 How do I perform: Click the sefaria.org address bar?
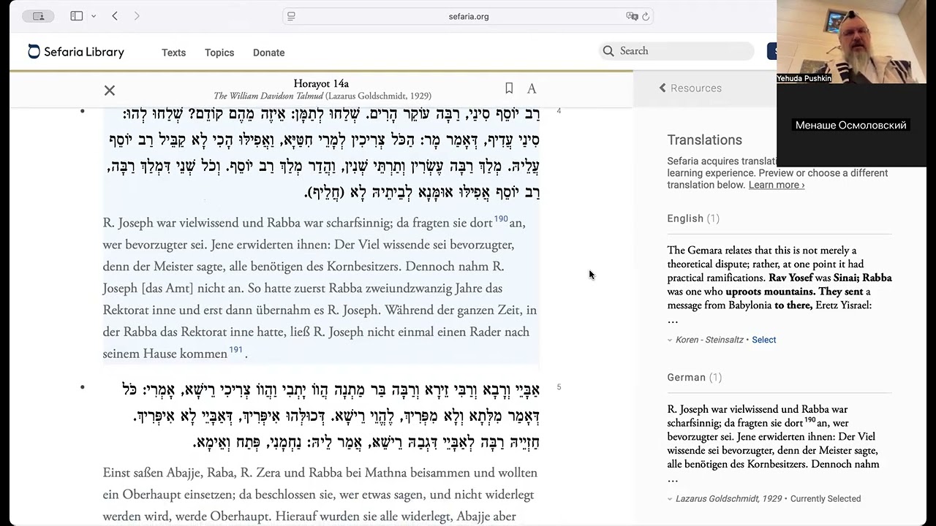click(x=468, y=16)
